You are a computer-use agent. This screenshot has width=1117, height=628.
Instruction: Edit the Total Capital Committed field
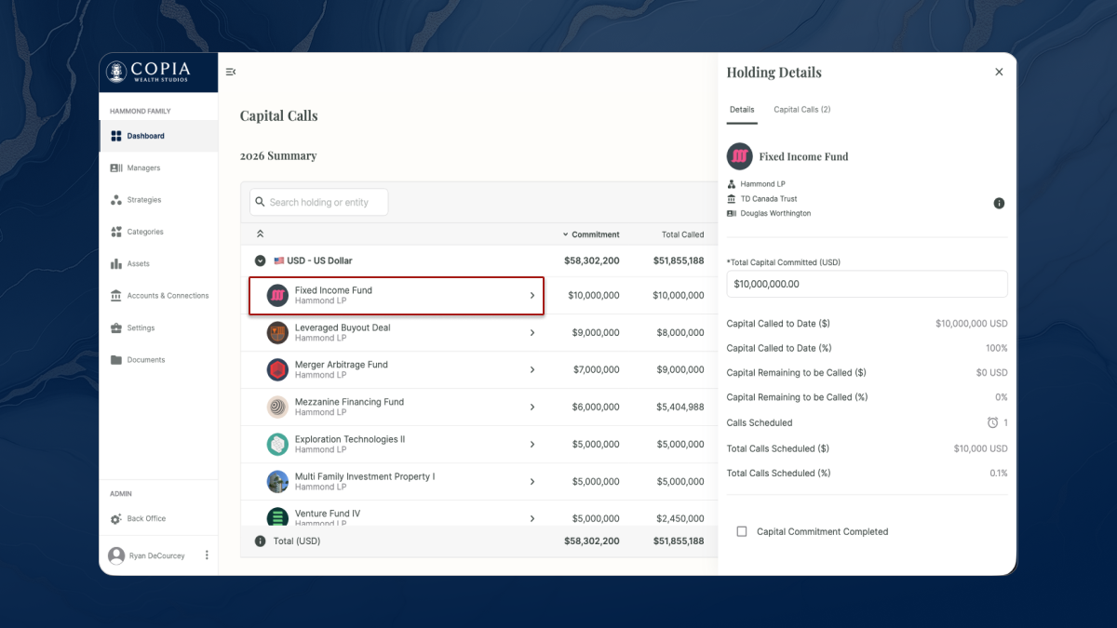click(866, 284)
